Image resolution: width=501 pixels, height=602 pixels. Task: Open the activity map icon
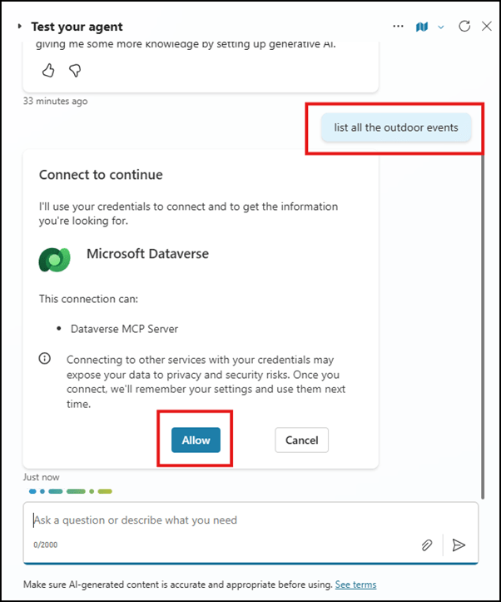(422, 27)
